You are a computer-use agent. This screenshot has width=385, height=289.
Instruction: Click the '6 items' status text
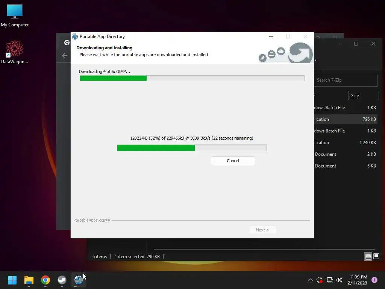point(100,257)
